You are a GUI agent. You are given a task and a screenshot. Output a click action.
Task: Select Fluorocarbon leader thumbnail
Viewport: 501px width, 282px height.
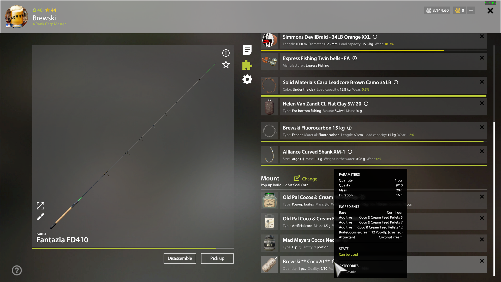pos(270,131)
